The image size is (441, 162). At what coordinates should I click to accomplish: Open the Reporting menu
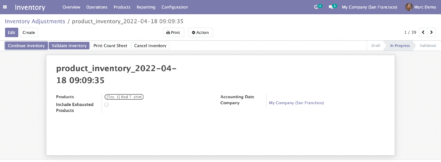coord(146,7)
